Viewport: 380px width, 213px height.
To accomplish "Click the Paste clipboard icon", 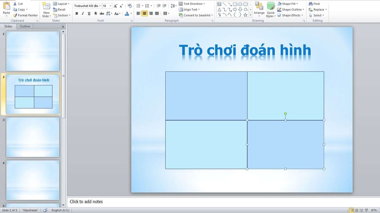I will pyautogui.click(x=6, y=6).
